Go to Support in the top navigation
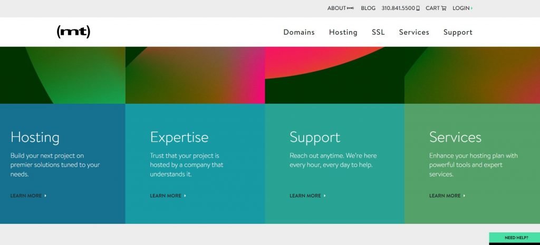This screenshot has width=540, height=245. click(x=458, y=32)
